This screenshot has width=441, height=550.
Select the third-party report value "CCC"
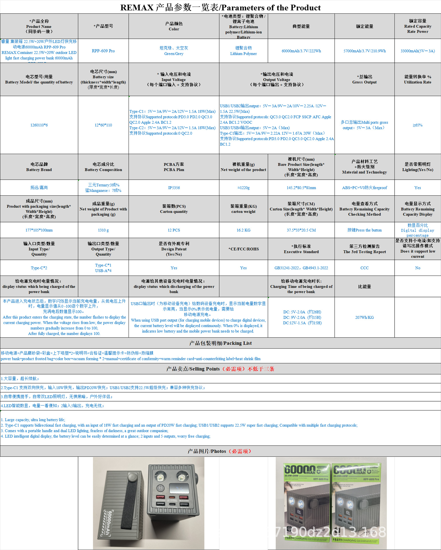(x=365, y=268)
